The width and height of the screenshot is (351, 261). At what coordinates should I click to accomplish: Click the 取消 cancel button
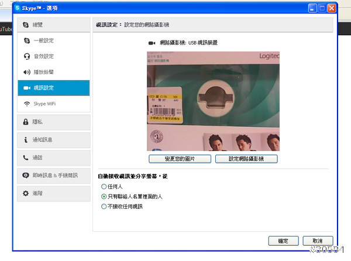pos(318,241)
